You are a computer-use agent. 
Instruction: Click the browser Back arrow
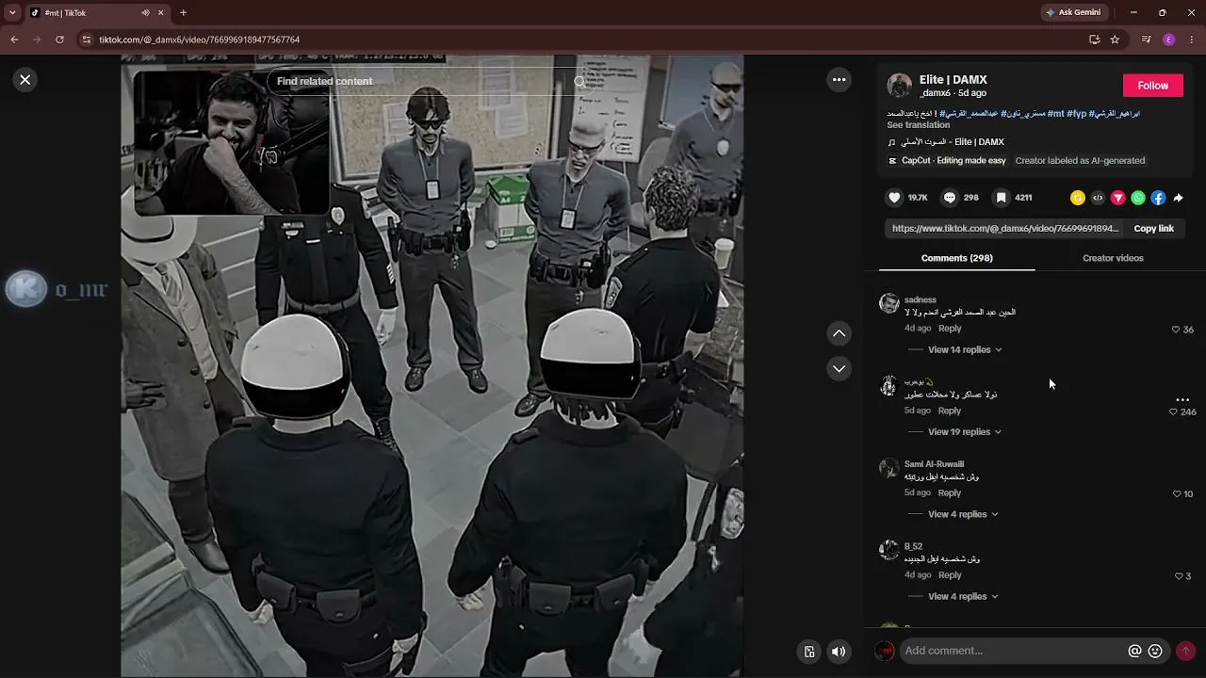(14, 40)
